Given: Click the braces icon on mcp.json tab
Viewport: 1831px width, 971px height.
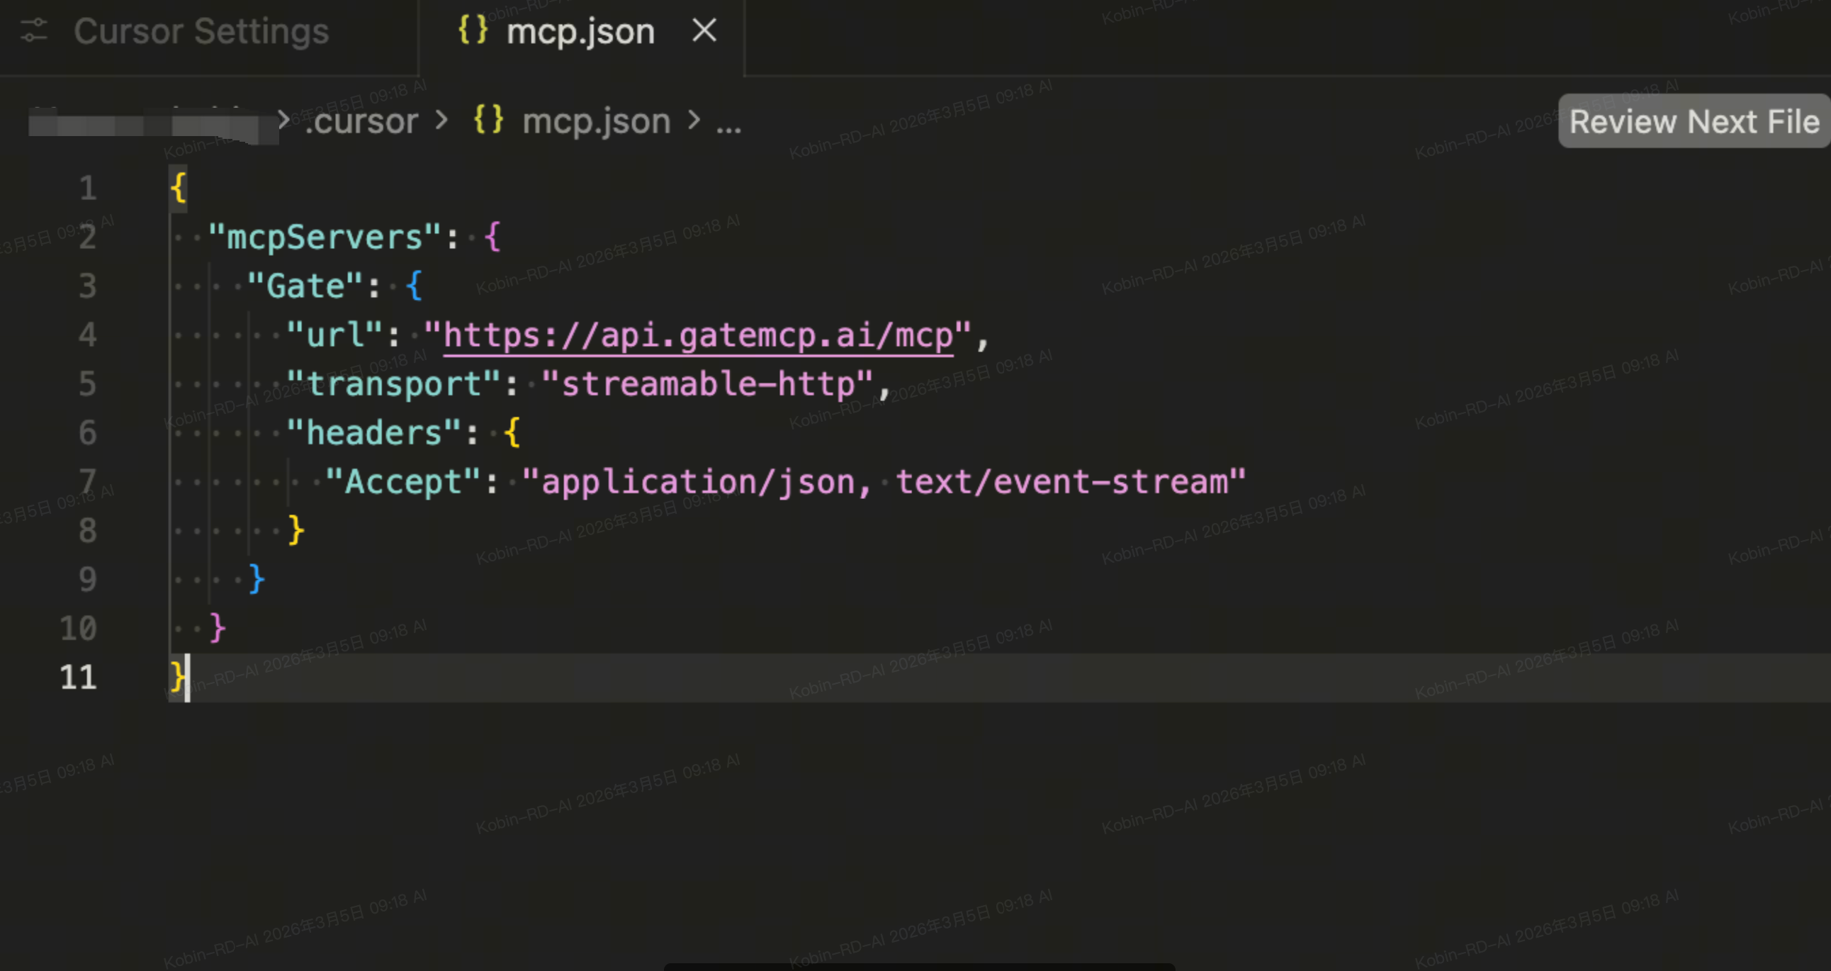Looking at the screenshot, I should pyautogui.click(x=473, y=30).
